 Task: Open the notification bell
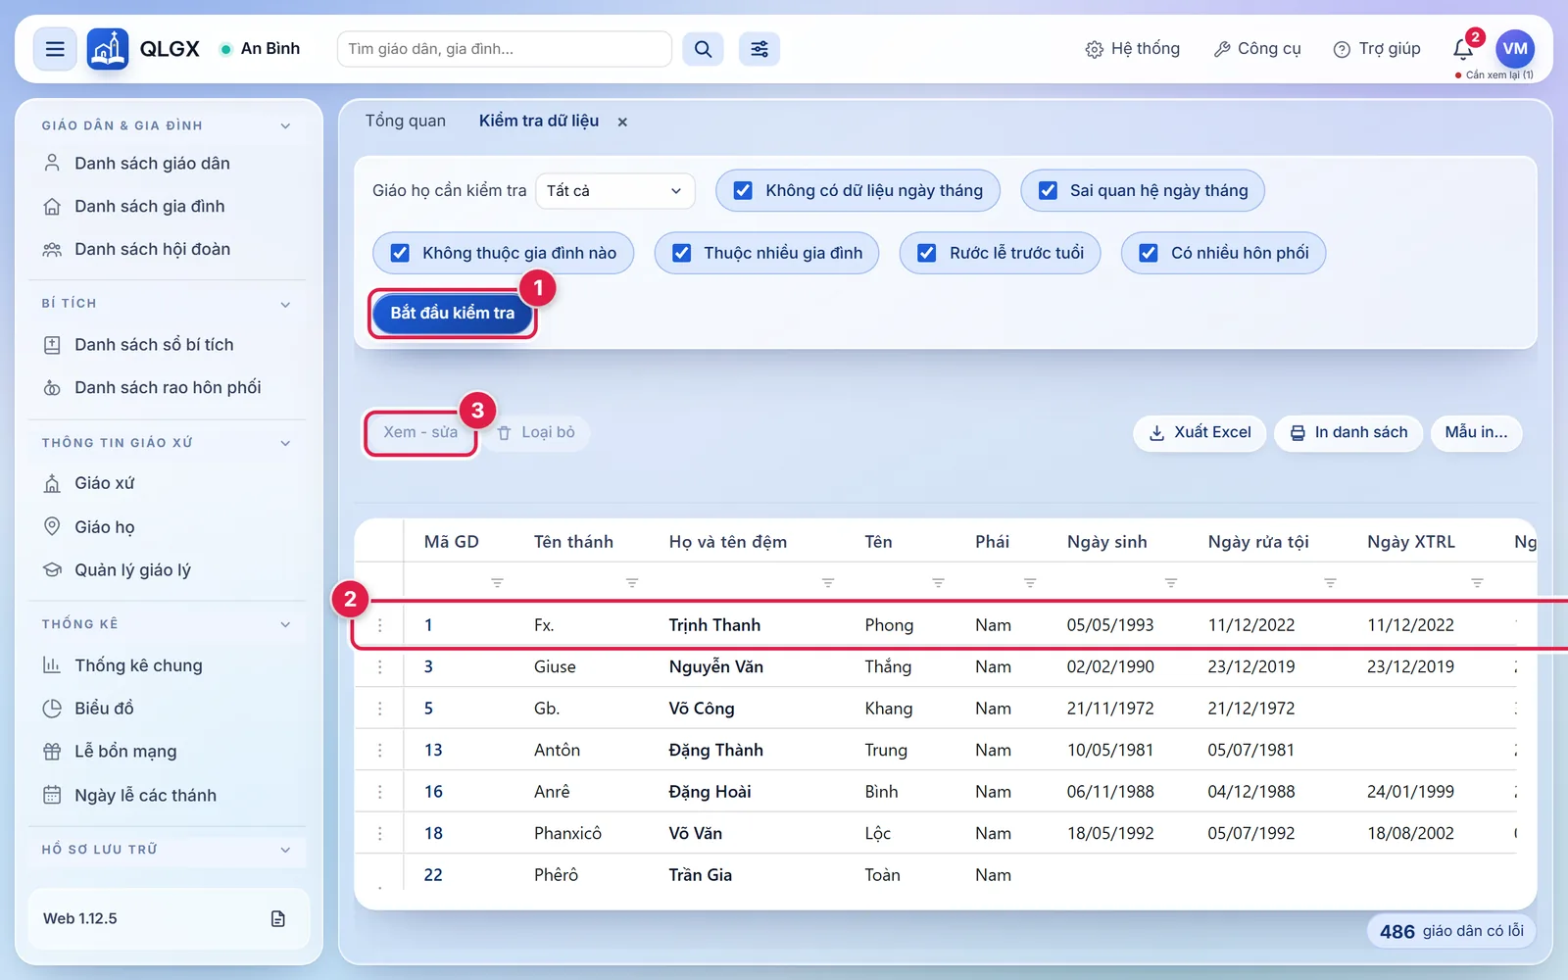point(1463,49)
